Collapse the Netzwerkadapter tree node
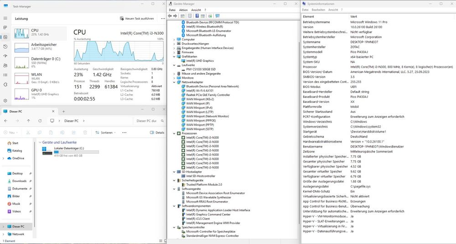Image resolution: width=456 pixels, height=244 pixels. pyautogui.click(x=174, y=82)
